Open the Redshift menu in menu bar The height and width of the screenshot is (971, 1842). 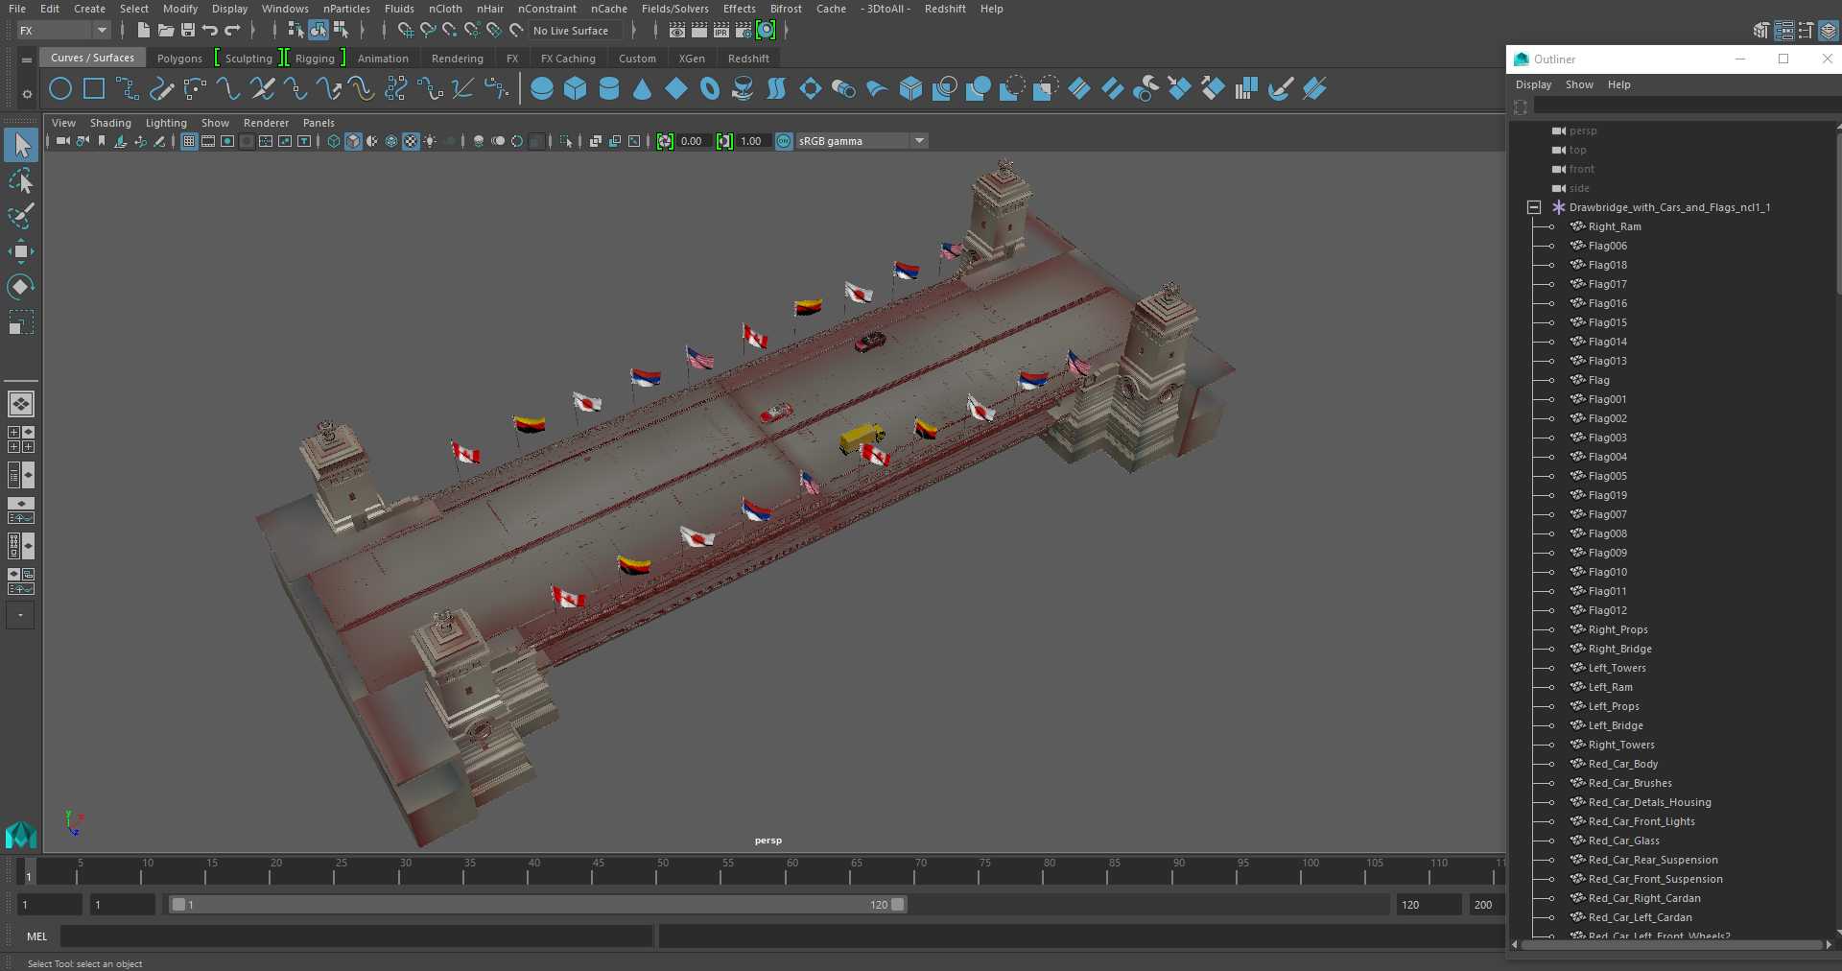[x=945, y=9]
